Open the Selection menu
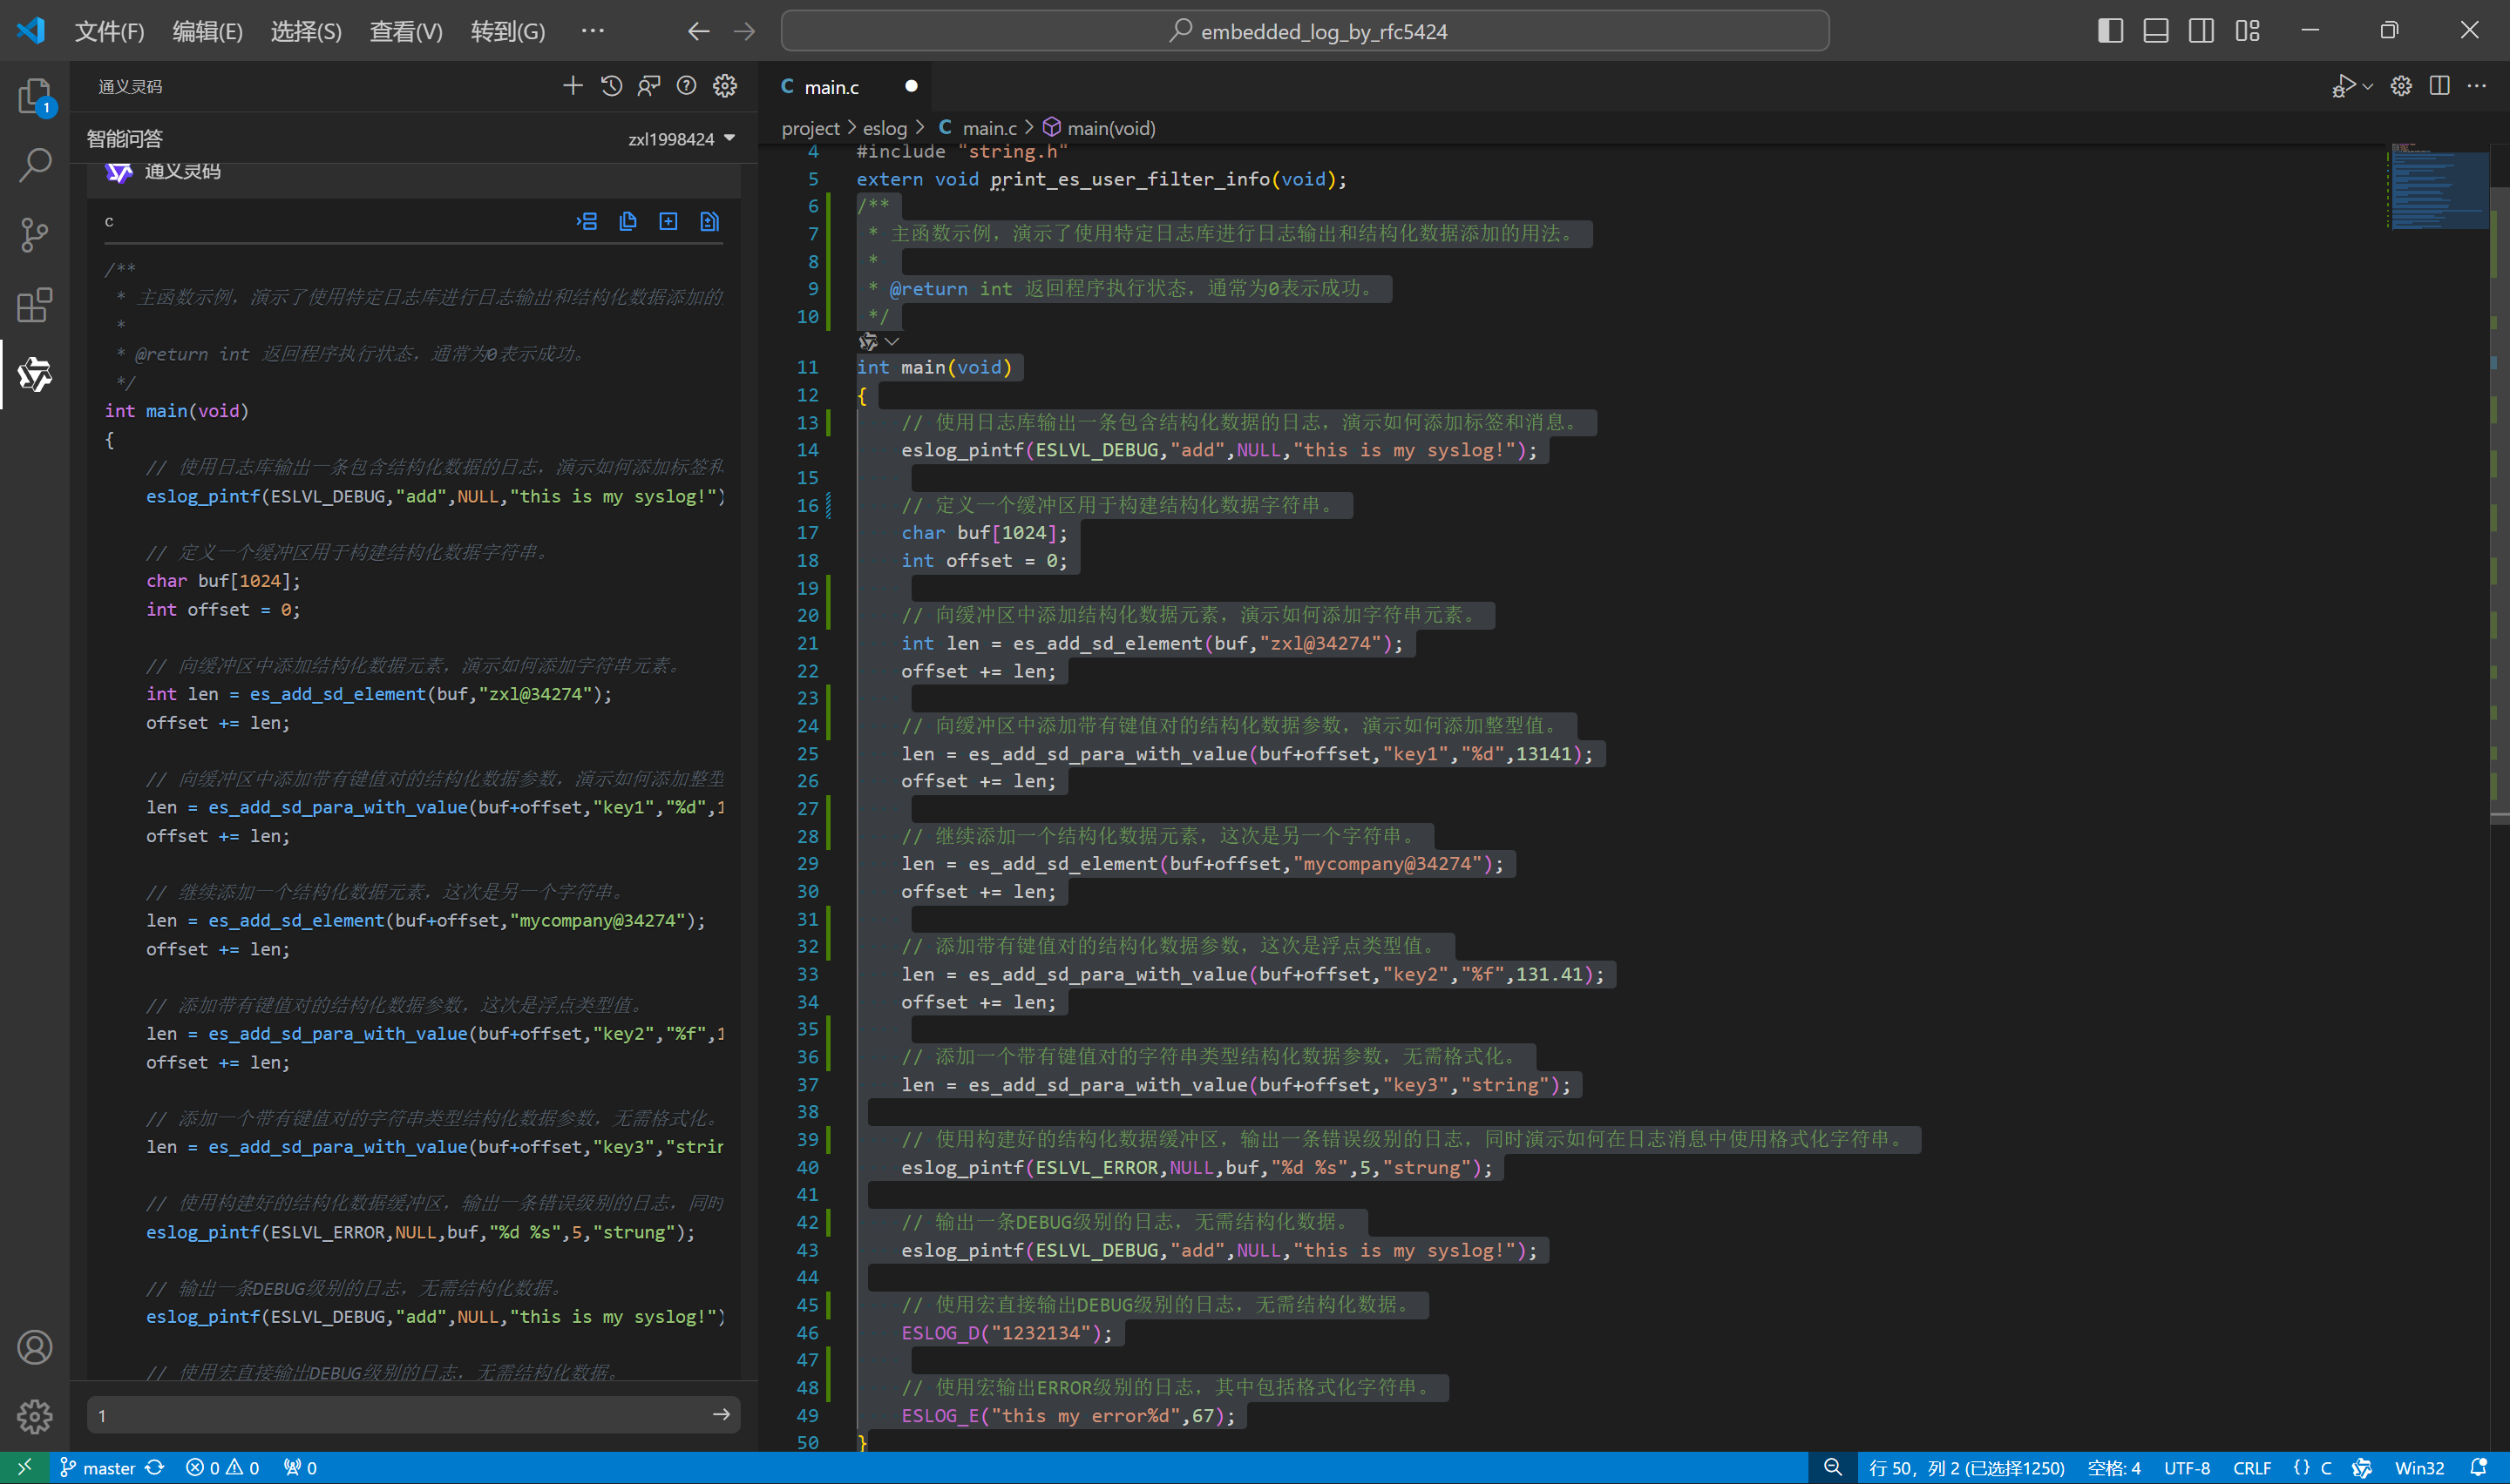 (x=306, y=31)
